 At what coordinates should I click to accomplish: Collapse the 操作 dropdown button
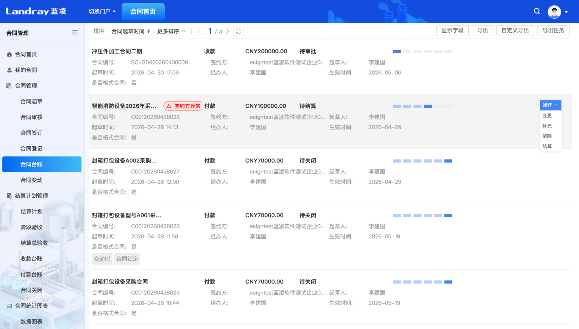(550, 105)
